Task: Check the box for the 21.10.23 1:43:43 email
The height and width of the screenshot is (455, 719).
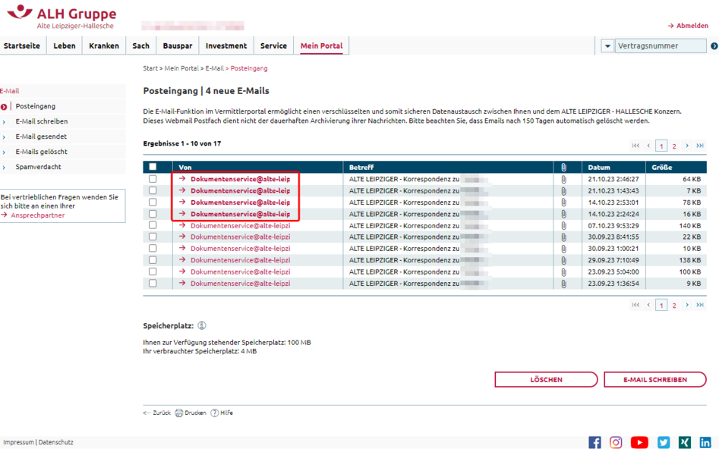Action: coord(153,190)
